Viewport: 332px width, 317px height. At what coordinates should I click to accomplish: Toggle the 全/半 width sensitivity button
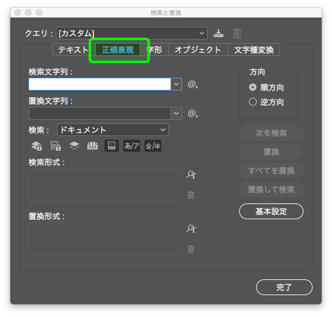153,146
